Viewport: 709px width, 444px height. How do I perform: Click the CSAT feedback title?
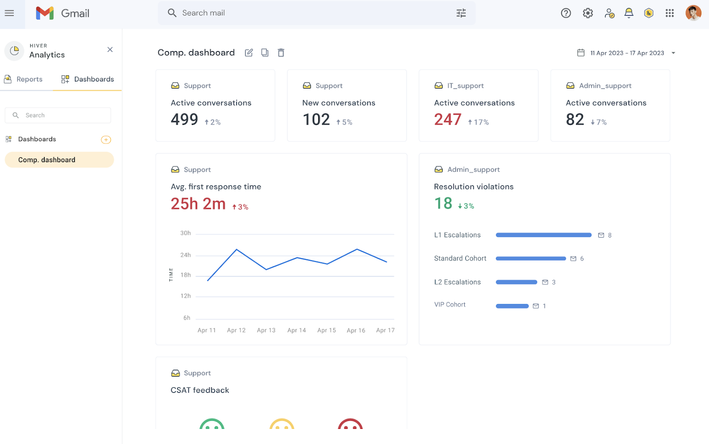point(200,390)
